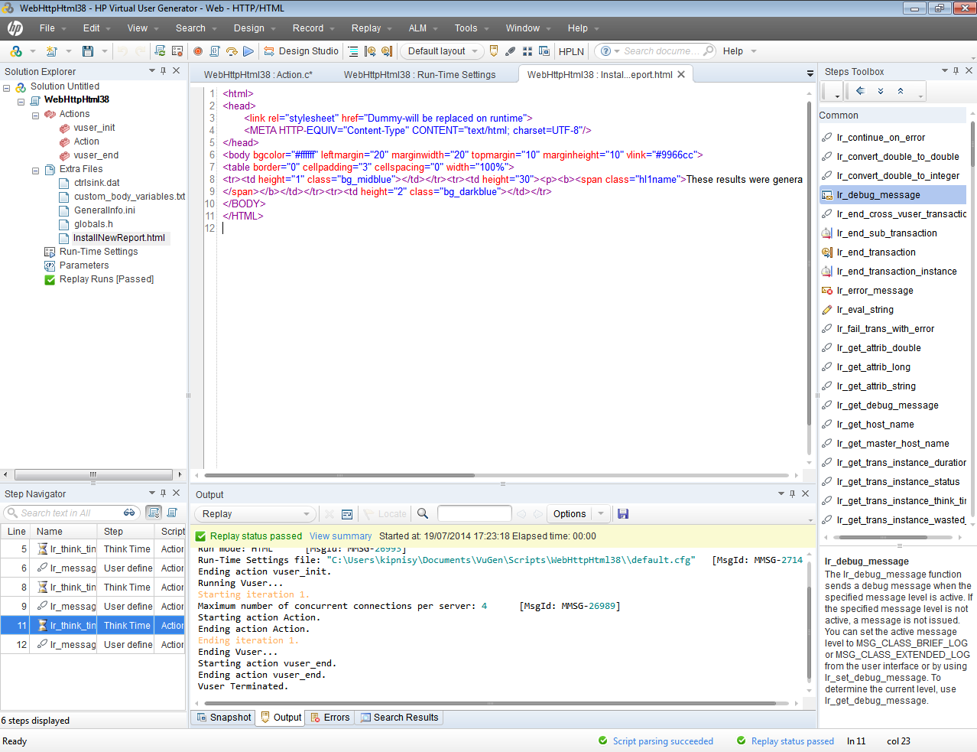Click the magnifier search icon in Output pane
The image size is (977, 752).
click(423, 513)
